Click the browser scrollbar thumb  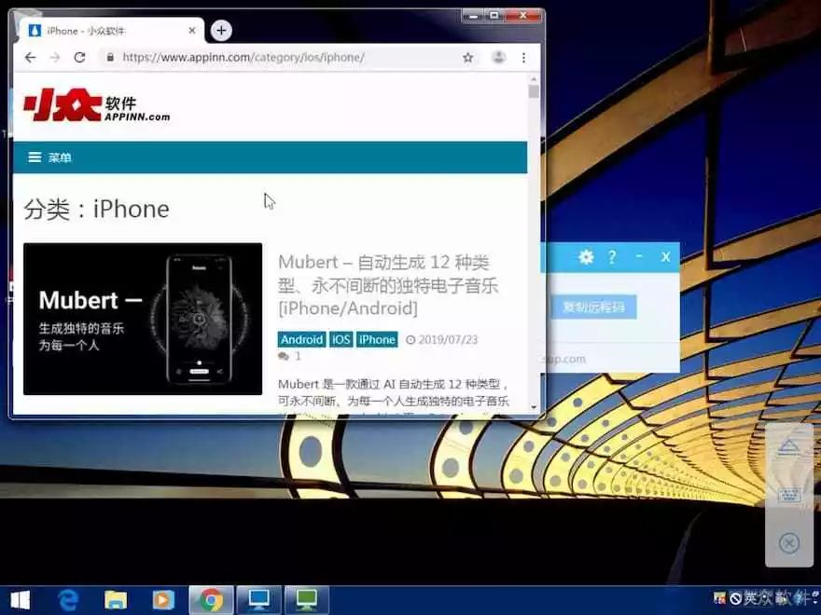pos(534,92)
